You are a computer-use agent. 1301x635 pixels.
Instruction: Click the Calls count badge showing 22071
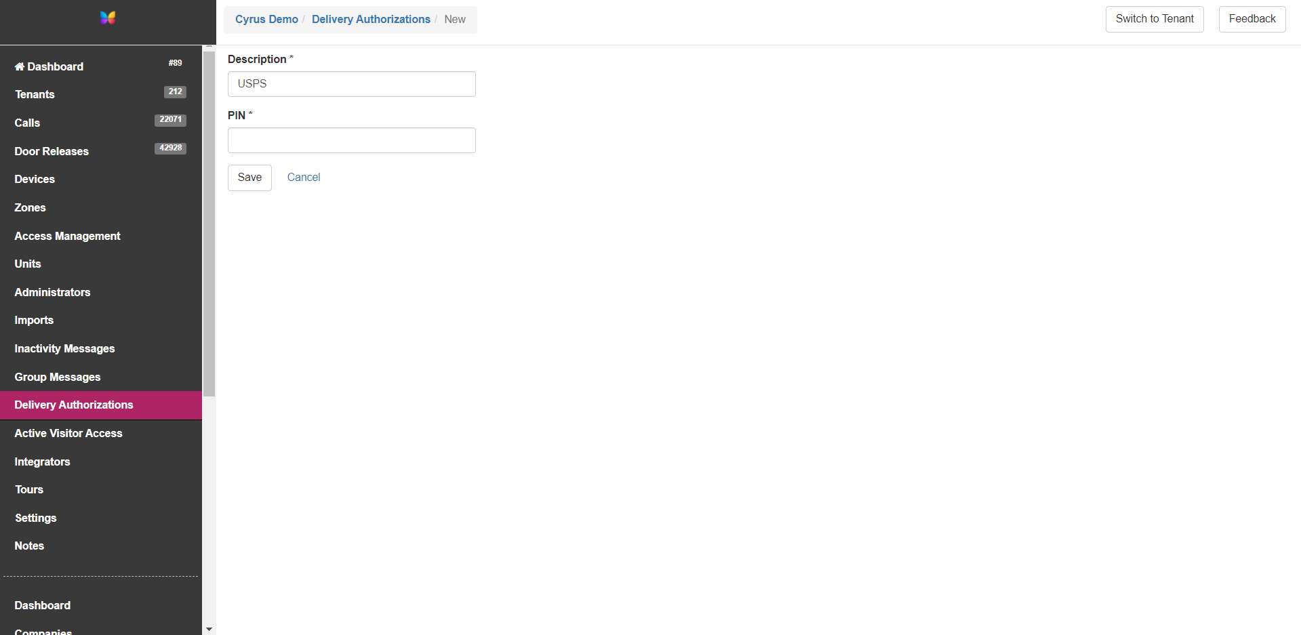[170, 120]
